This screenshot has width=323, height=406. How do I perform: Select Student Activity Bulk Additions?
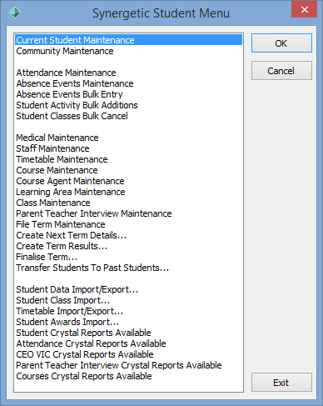[x=77, y=105]
